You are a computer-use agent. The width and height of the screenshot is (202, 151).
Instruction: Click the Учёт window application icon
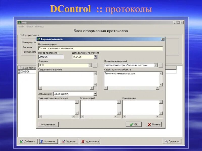point(19,23)
